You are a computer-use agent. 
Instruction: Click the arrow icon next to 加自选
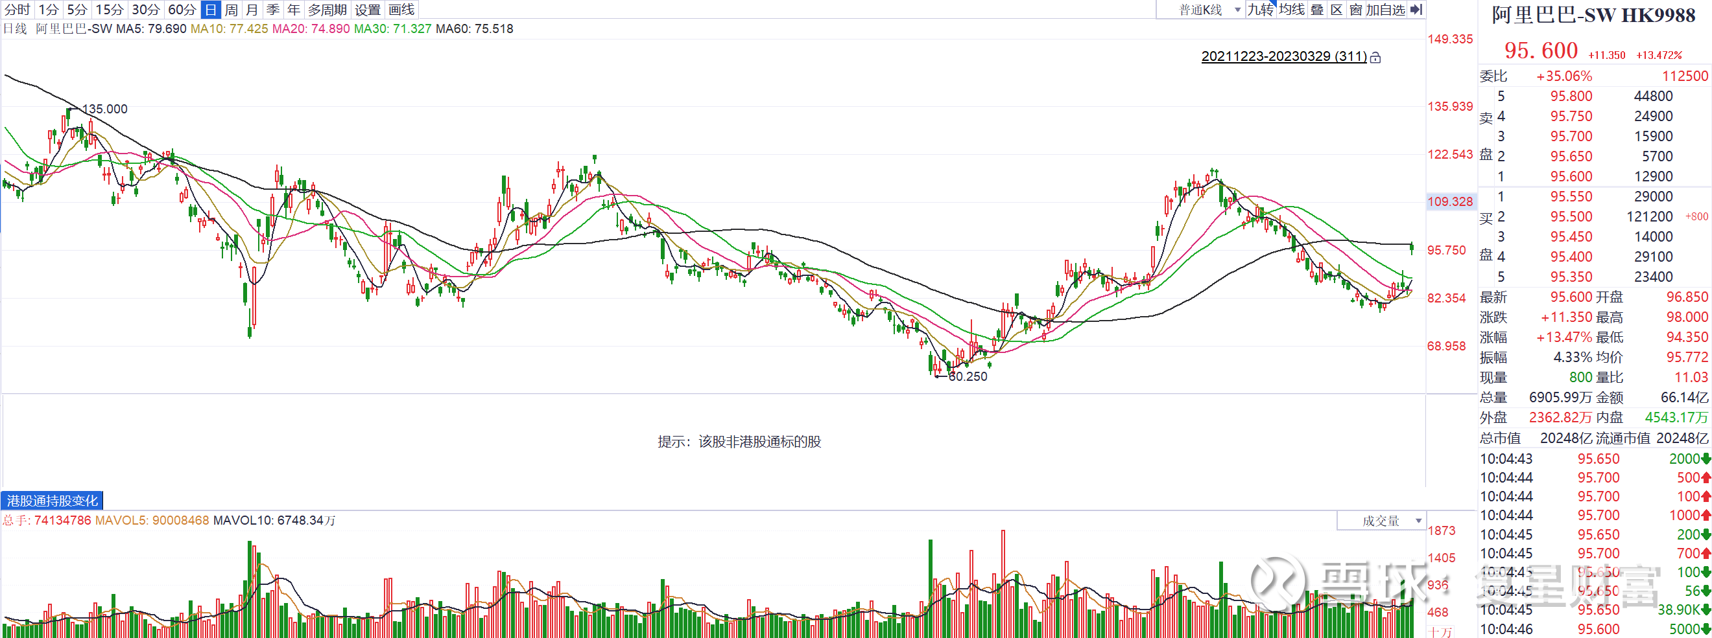(x=1418, y=9)
